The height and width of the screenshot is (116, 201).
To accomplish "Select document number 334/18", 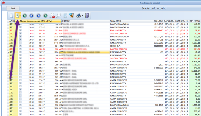I will point(160,40).
